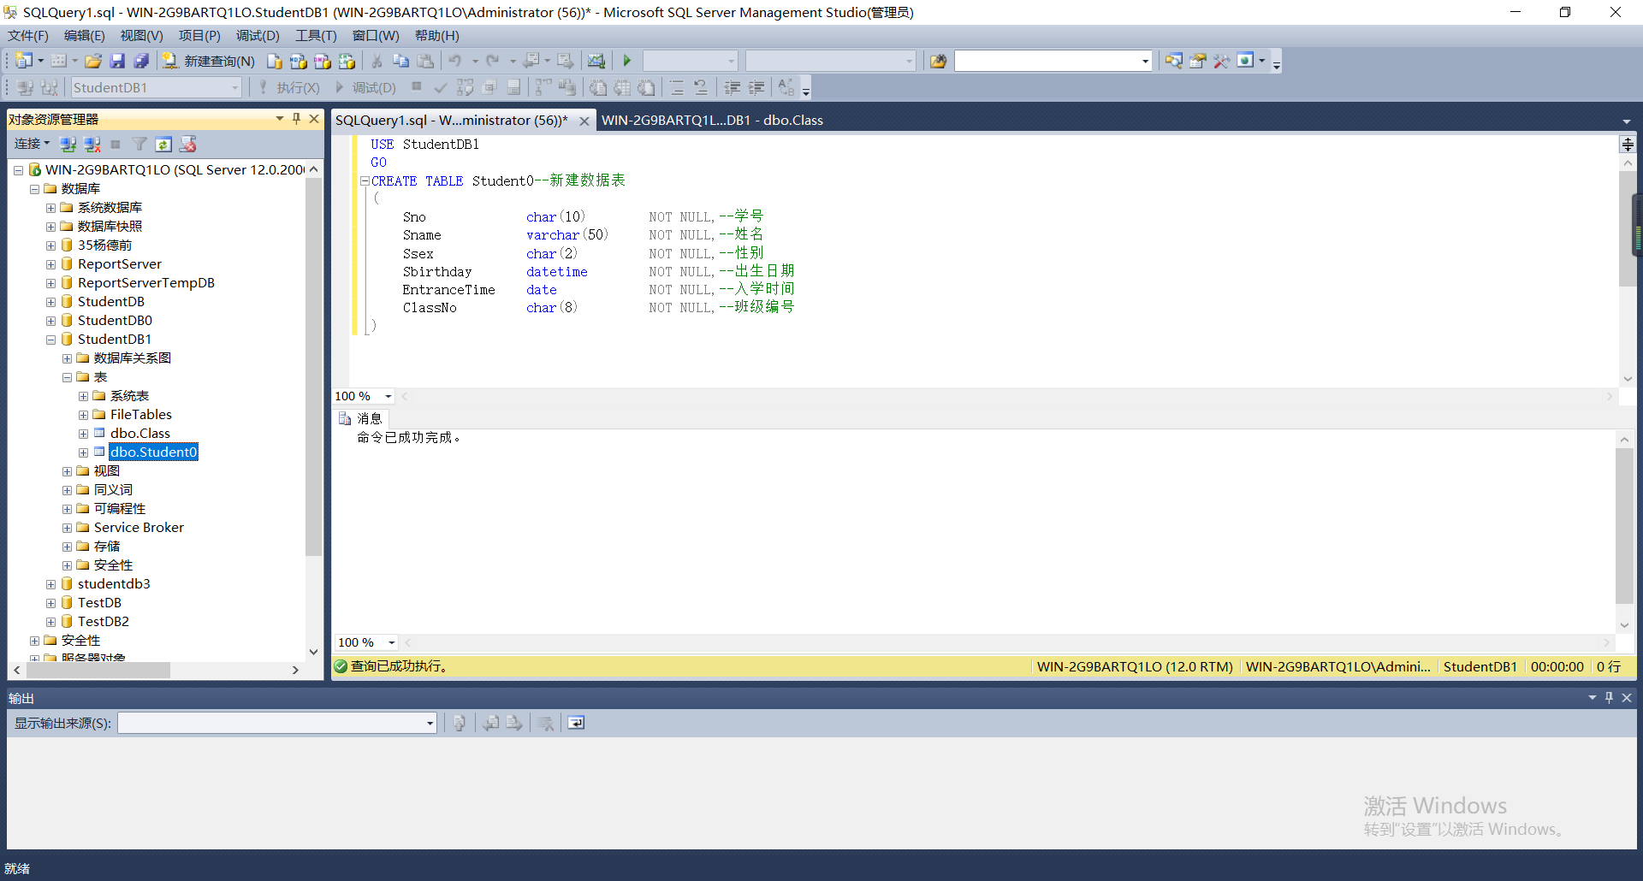Click the green Start arrow icon

[626, 61]
